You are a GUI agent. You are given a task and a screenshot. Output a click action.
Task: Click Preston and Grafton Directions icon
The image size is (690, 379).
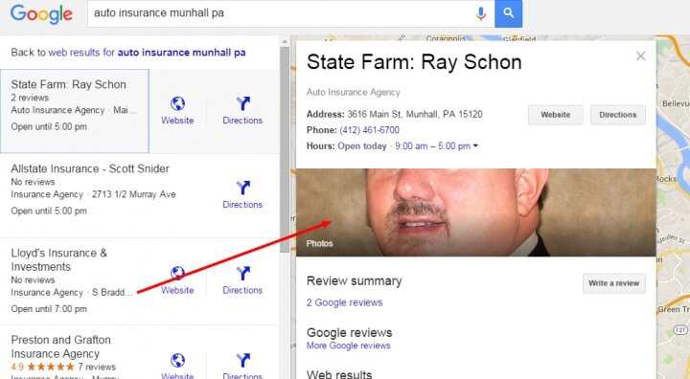point(242,360)
